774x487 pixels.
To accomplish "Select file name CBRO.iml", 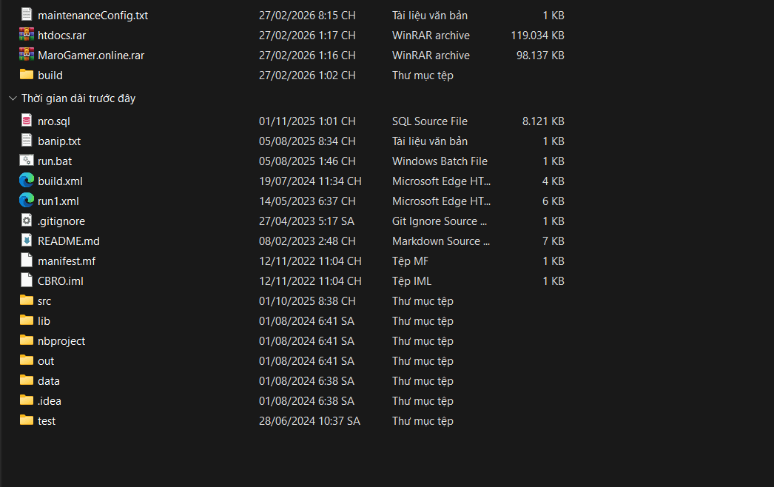I will tap(61, 281).
